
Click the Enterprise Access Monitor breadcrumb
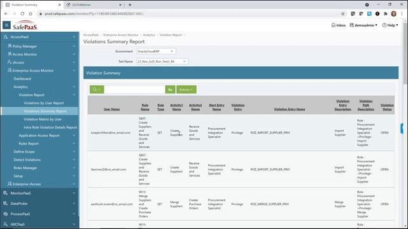tap(120, 35)
